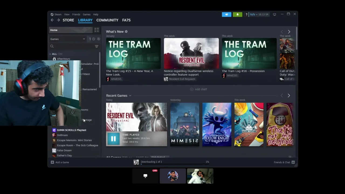Show next What's New items arrow

[289, 32]
